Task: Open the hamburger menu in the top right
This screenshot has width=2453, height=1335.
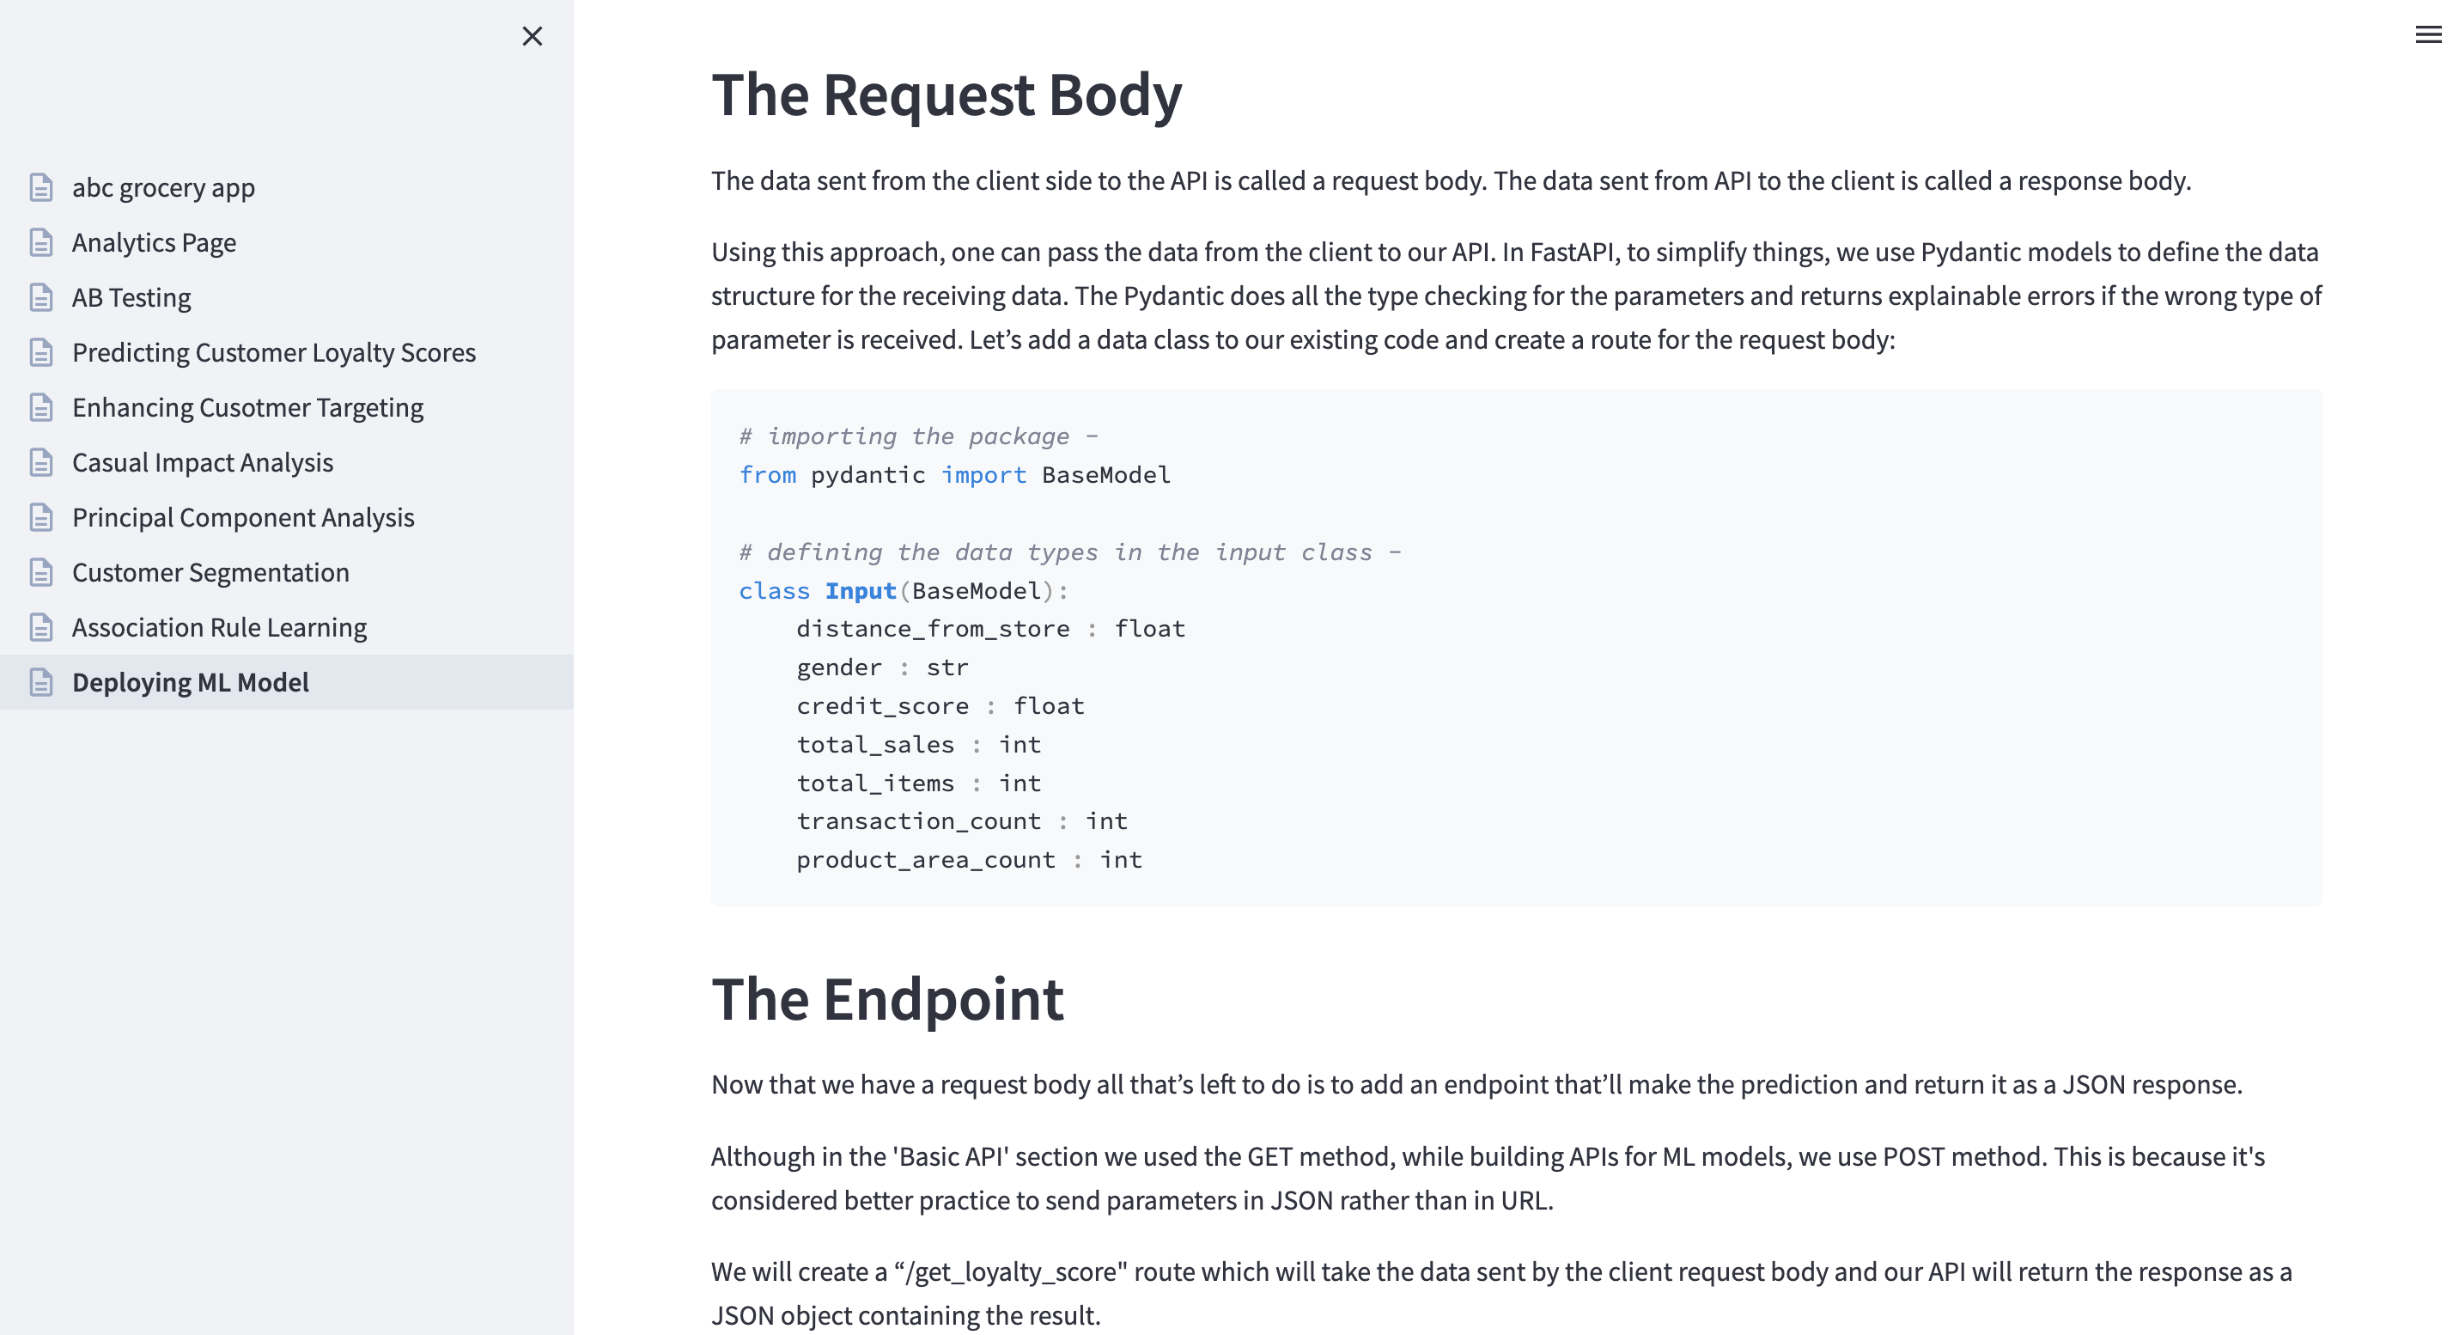Action: 2428,35
